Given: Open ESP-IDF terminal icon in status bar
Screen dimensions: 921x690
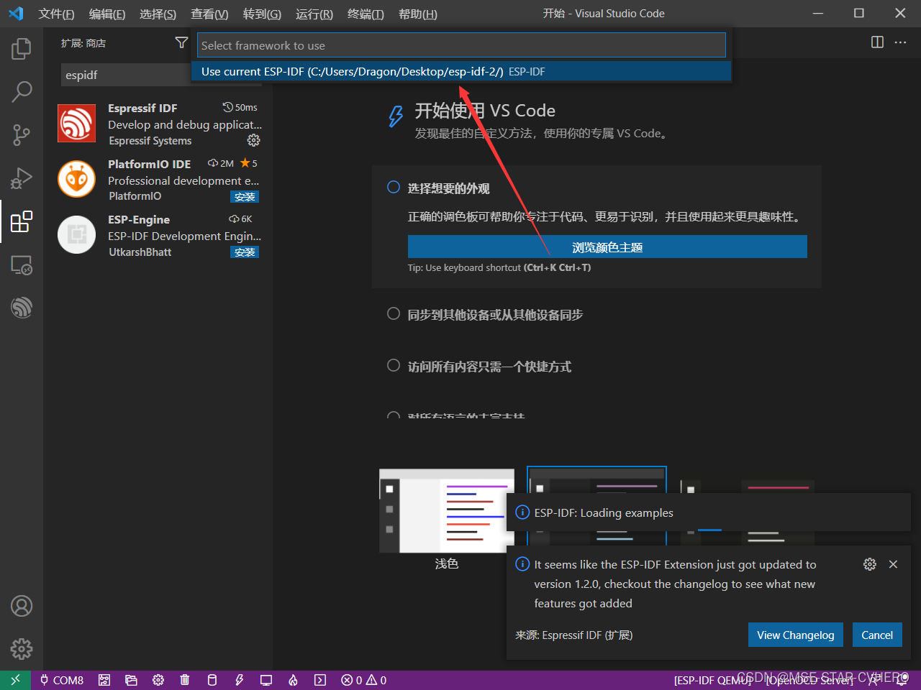Looking at the screenshot, I should [x=320, y=680].
